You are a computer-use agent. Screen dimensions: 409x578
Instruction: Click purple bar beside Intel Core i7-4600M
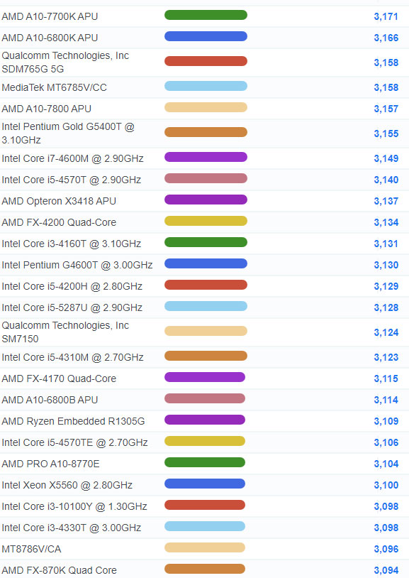pyautogui.click(x=206, y=158)
